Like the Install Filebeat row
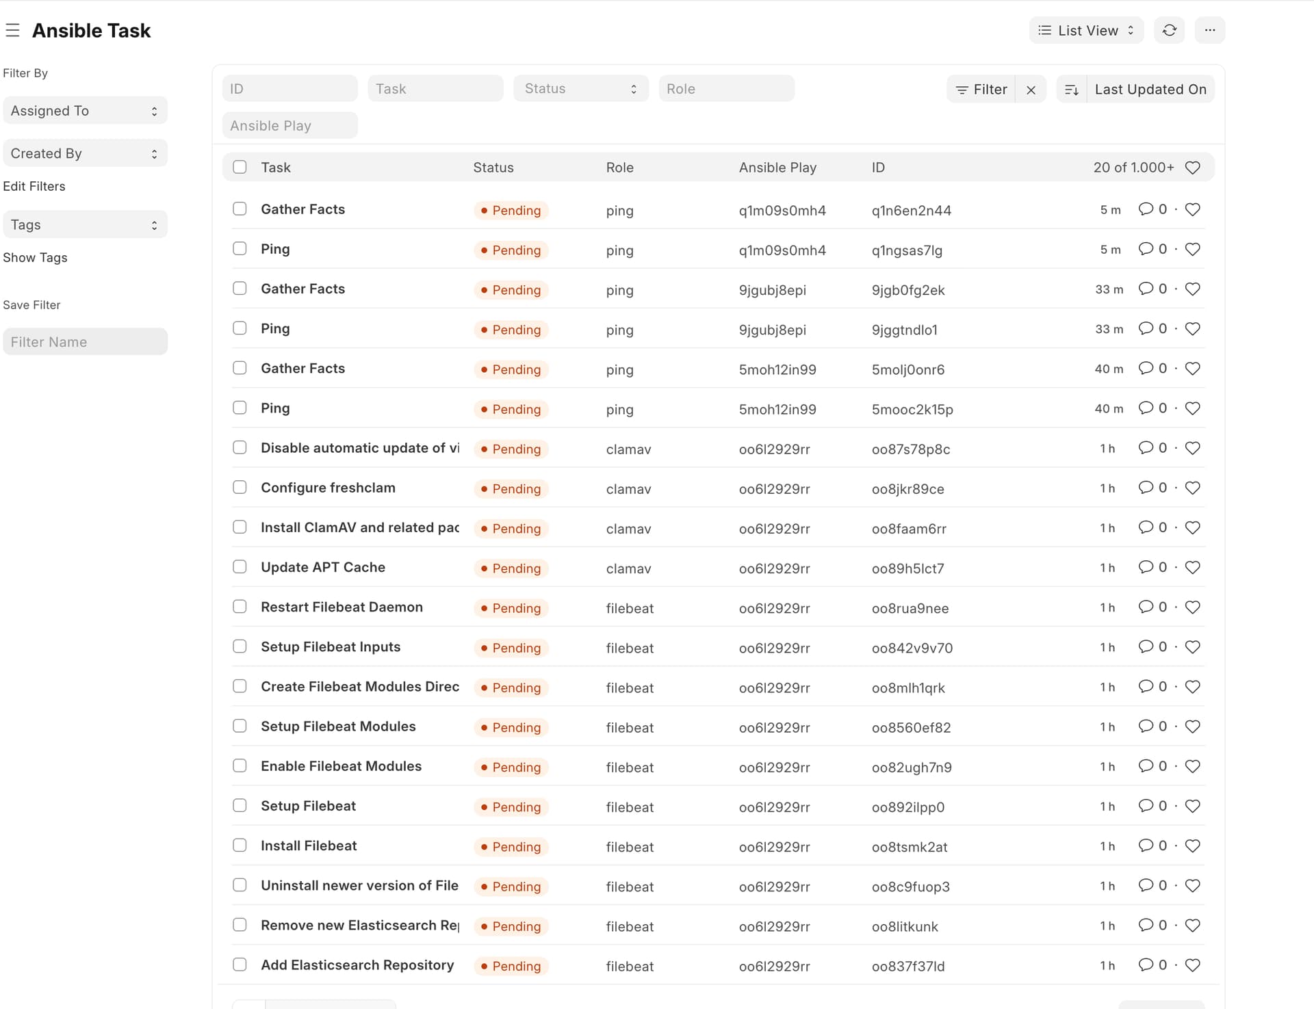Screen dimensions: 1314x1009 coord(1192,846)
